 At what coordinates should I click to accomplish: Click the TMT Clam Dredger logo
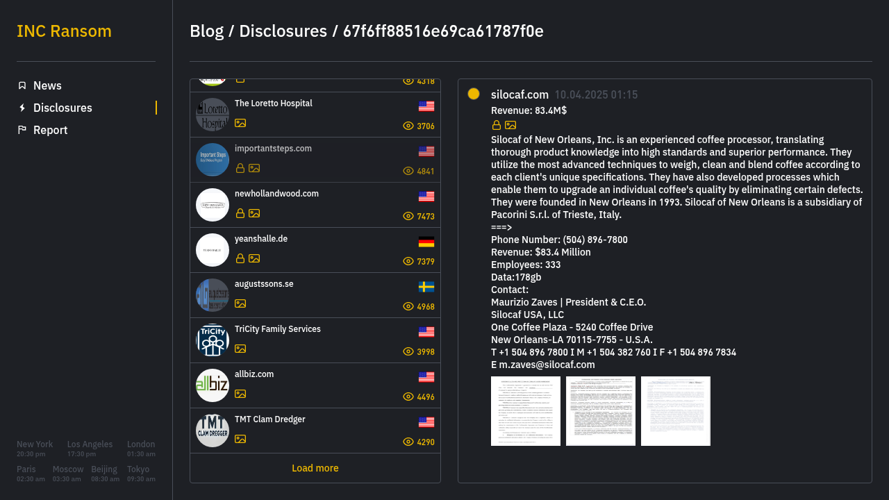click(213, 431)
